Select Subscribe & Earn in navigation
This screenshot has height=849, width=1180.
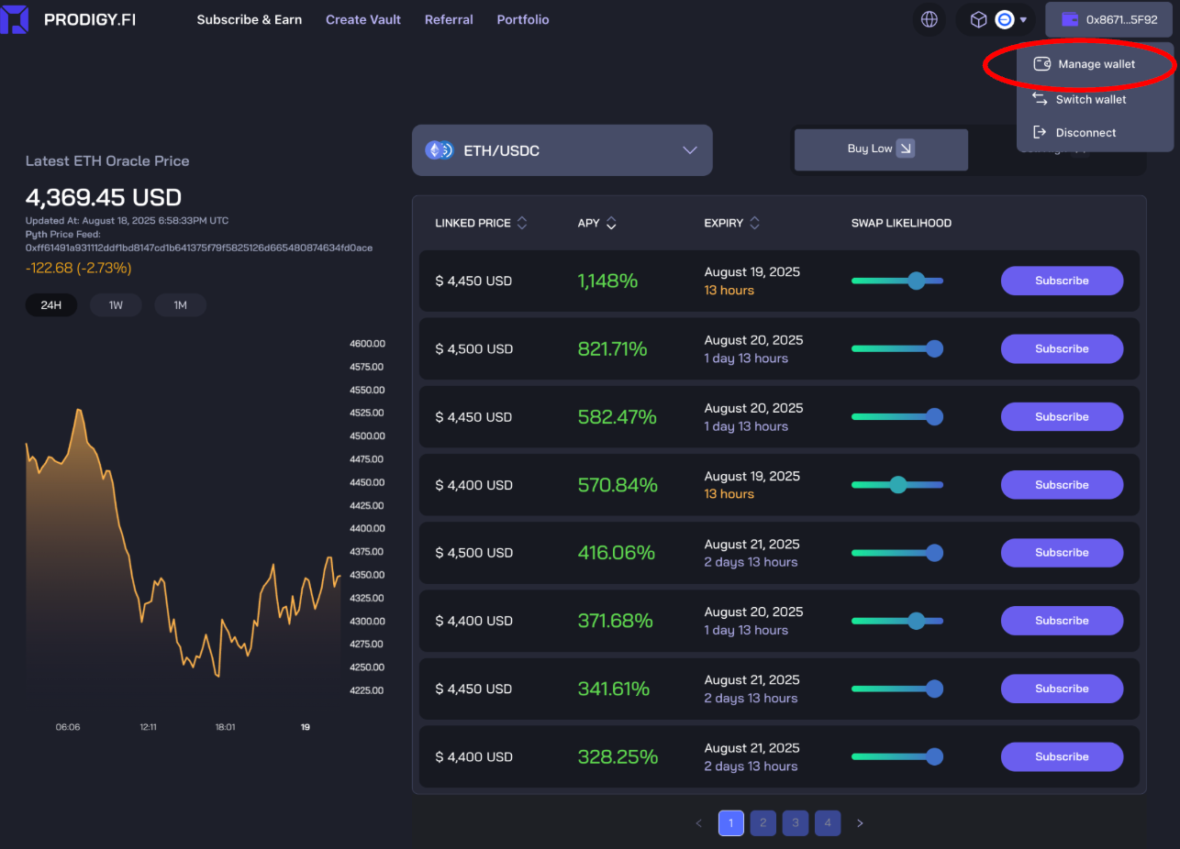(250, 19)
